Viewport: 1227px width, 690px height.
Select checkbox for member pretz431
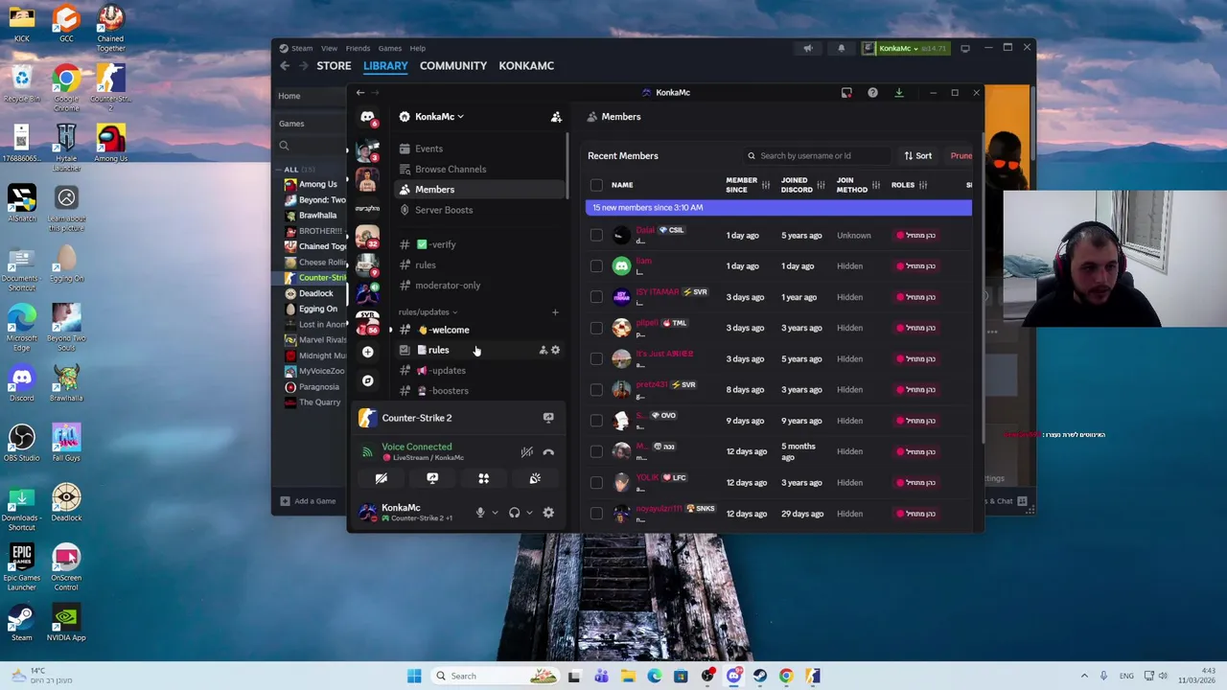[596, 390]
